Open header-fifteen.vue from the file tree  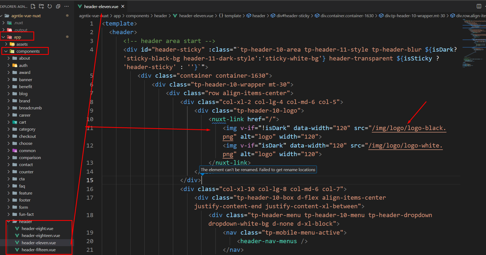click(39, 250)
